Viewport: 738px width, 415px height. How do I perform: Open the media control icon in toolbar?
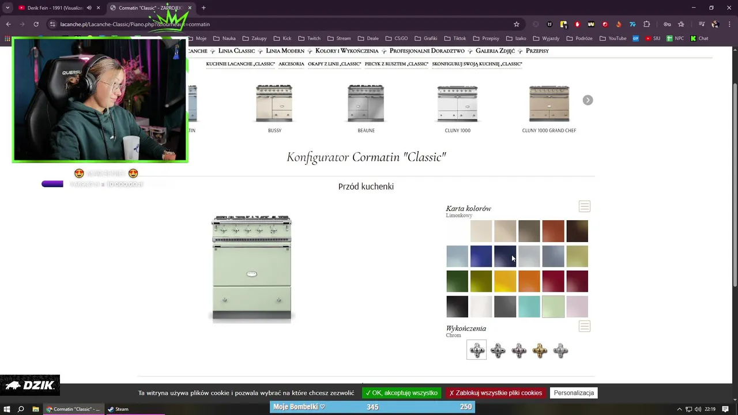(x=702, y=24)
